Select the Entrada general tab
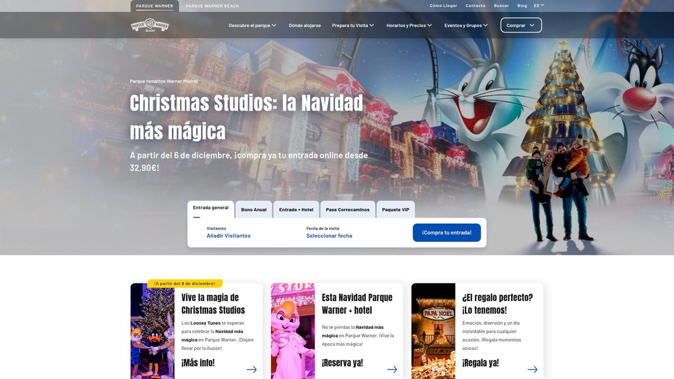Viewport: 674px width, 379px height. 211,209
